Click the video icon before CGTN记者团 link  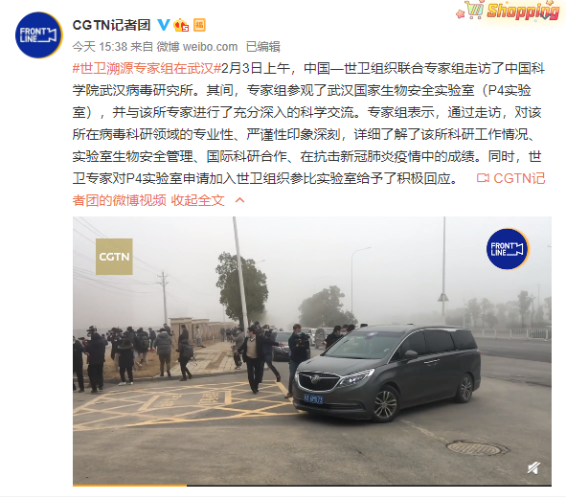[x=483, y=178]
